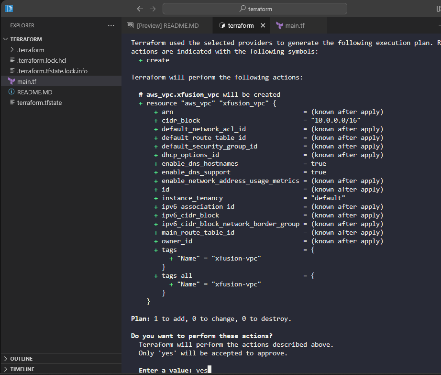Click the terminal icon on terraform tab
The image size is (441, 375).
[222, 25]
